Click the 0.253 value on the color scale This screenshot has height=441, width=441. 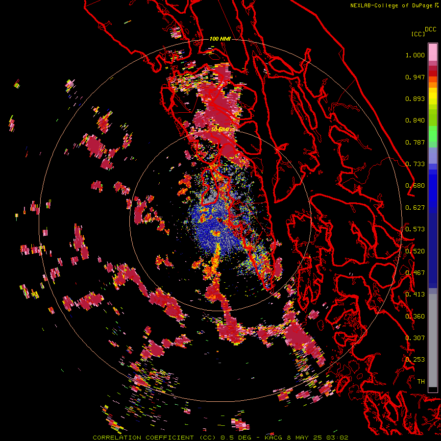415,360
